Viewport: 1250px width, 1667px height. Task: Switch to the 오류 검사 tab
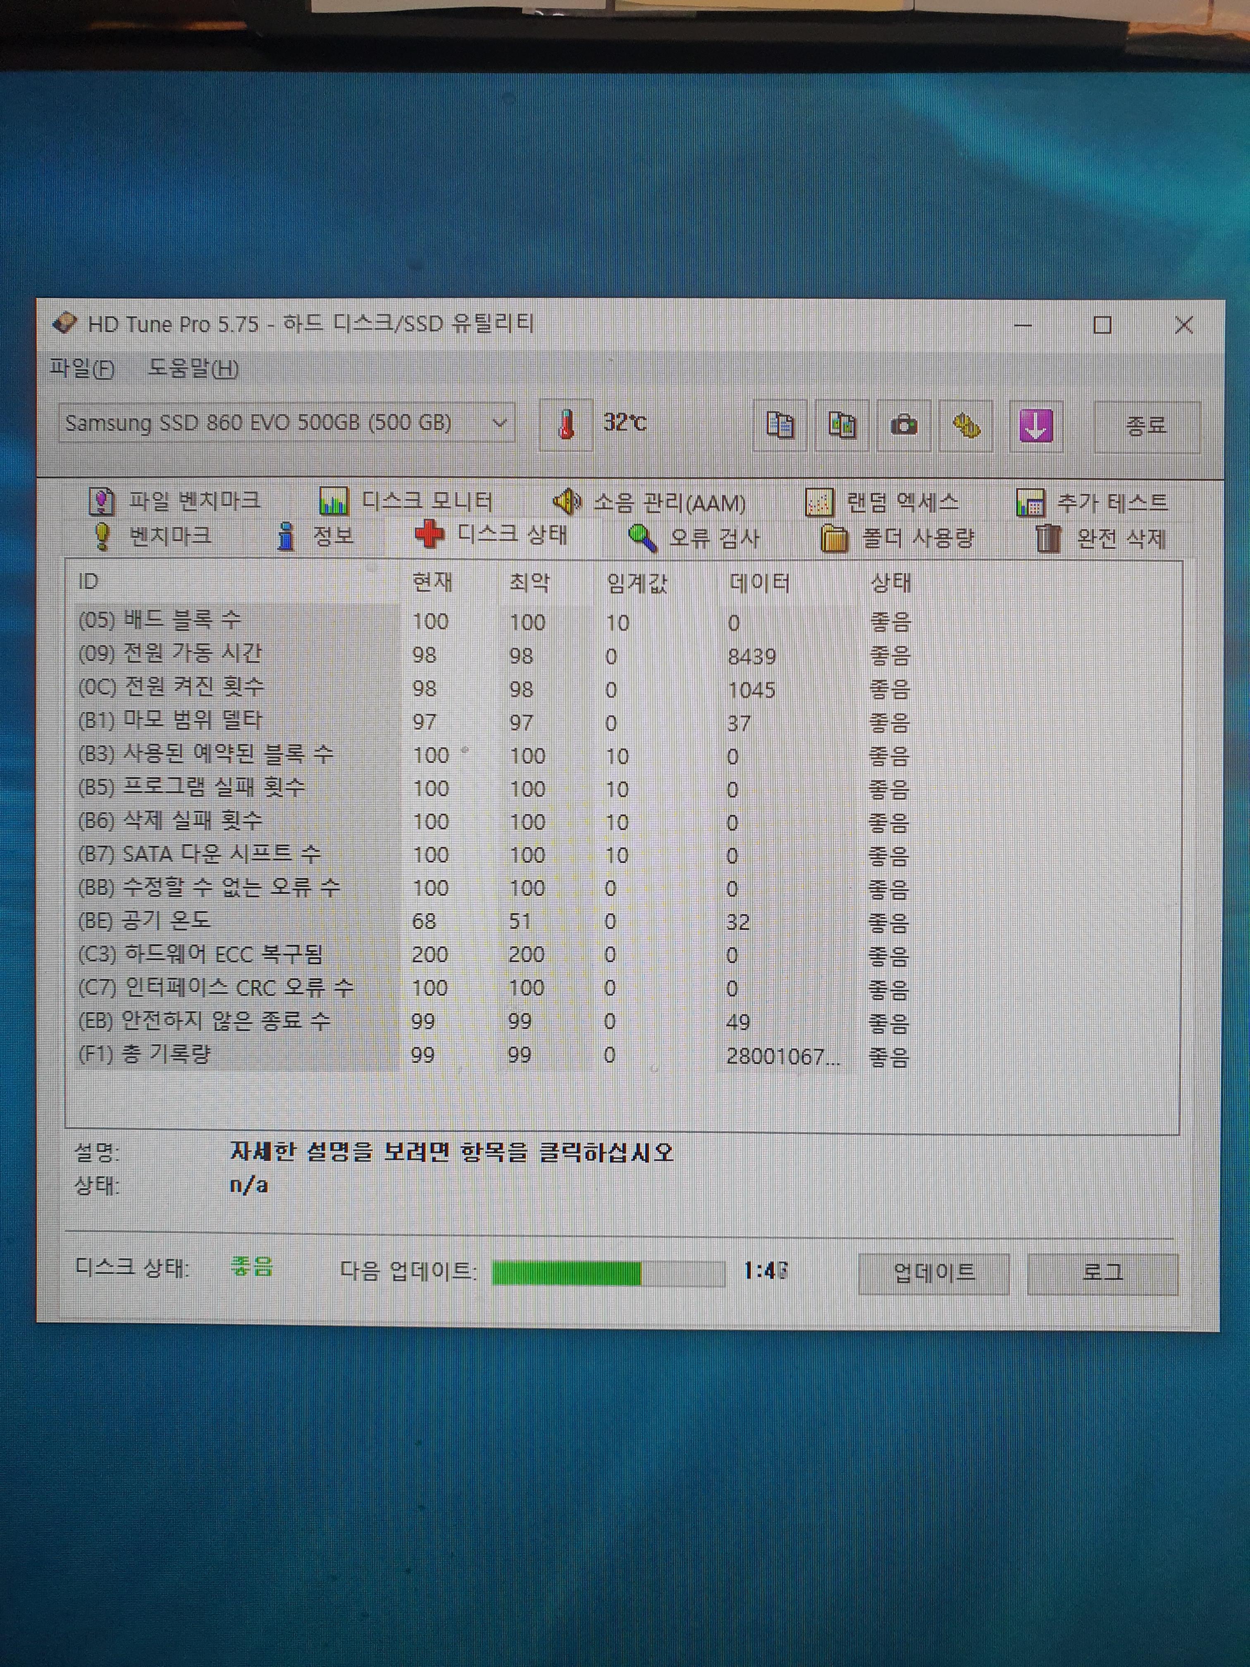pyautogui.click(x=694, y=537)
